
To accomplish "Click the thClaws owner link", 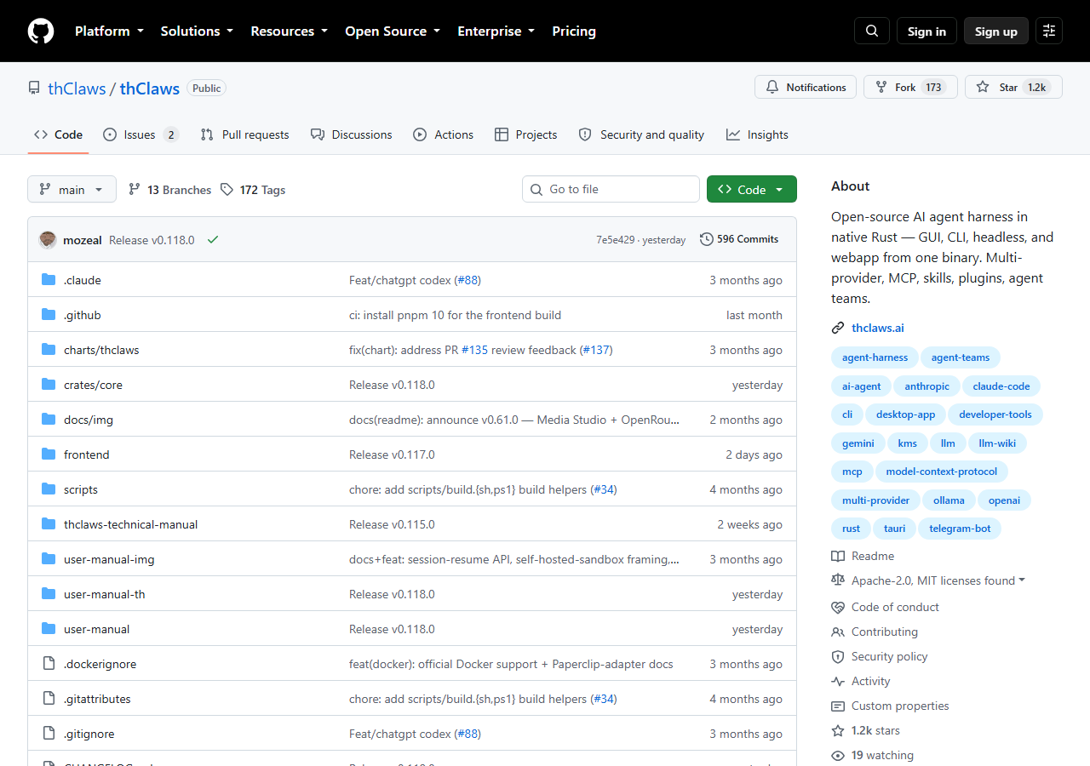I will 77,89.
